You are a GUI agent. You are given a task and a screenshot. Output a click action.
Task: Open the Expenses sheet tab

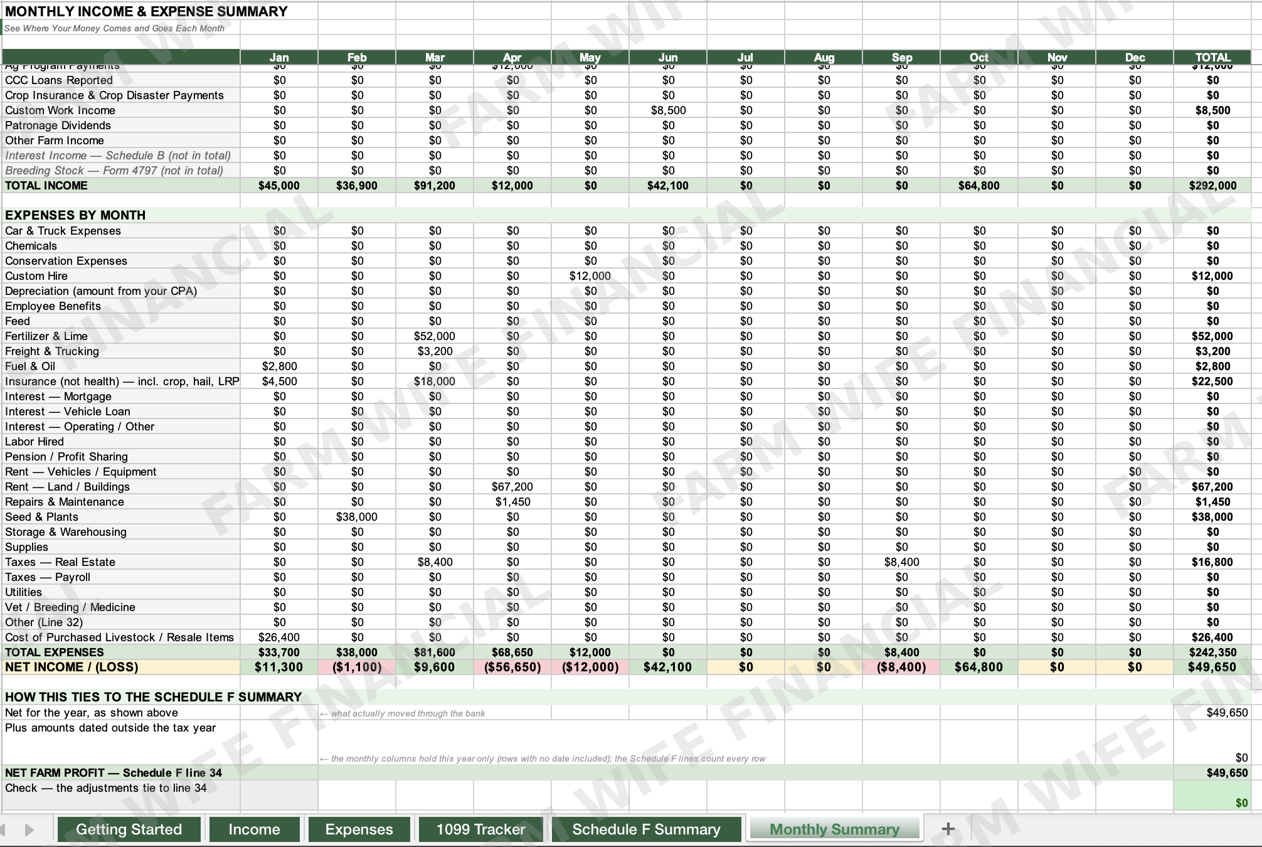pos(359,829)
